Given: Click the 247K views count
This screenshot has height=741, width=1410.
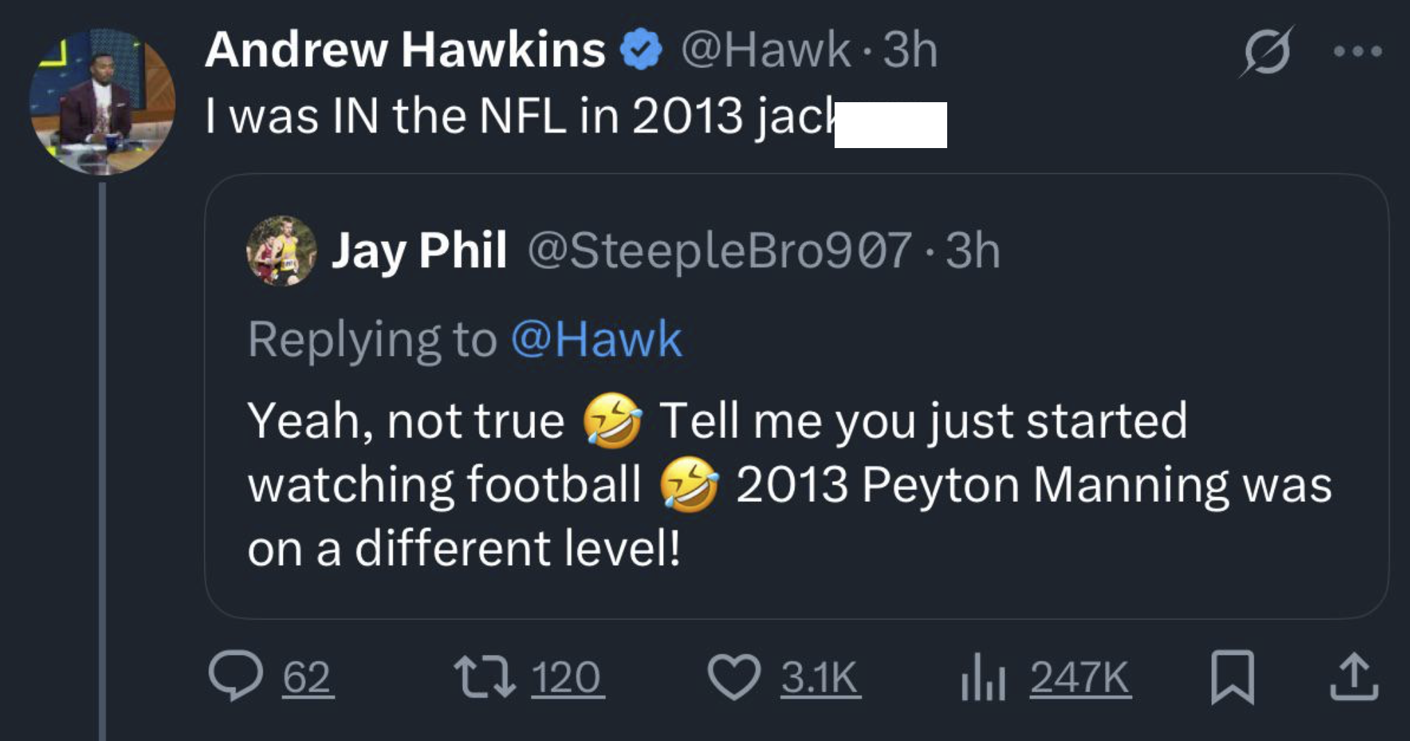Looking at the screenshot, I should click(x=1079, y=677).
